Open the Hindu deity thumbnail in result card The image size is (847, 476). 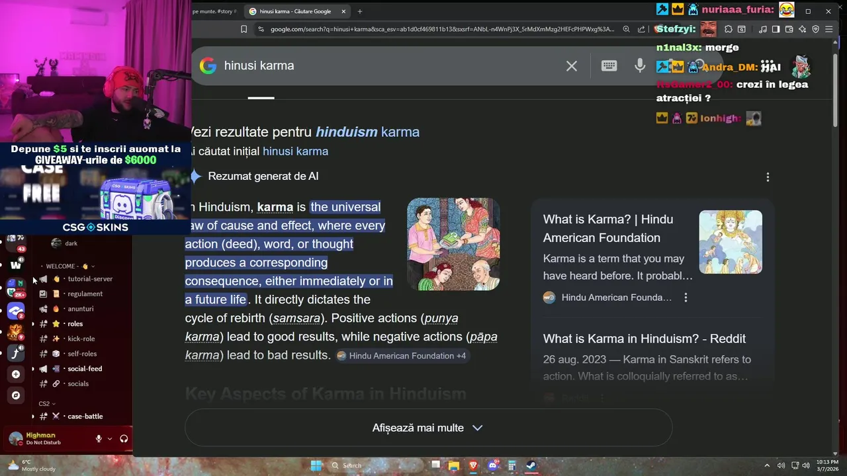[x=731, y=242]
